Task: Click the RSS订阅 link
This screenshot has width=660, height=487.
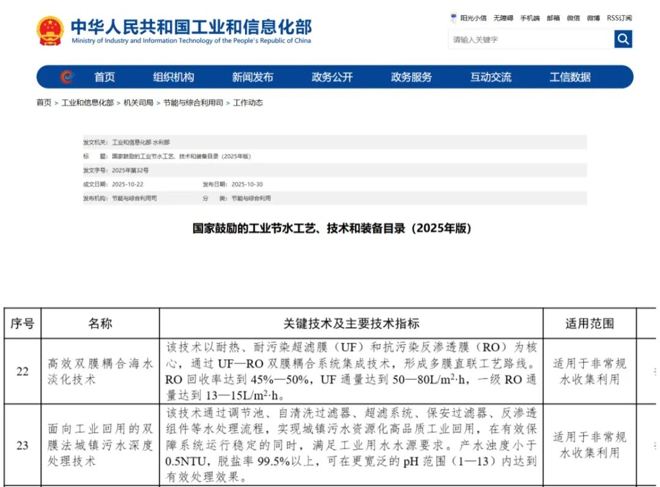Action: (x=619, y=18)
